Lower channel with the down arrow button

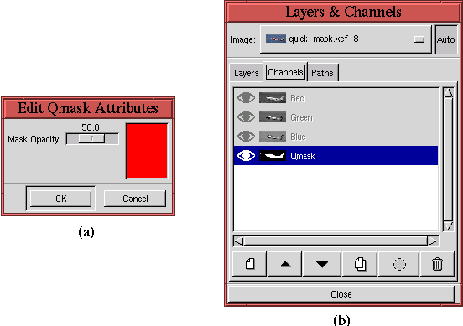[322, 264]
